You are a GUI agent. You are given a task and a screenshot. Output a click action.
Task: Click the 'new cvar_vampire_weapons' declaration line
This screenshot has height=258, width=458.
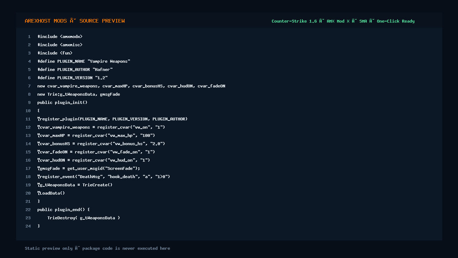tap(131, 86)
